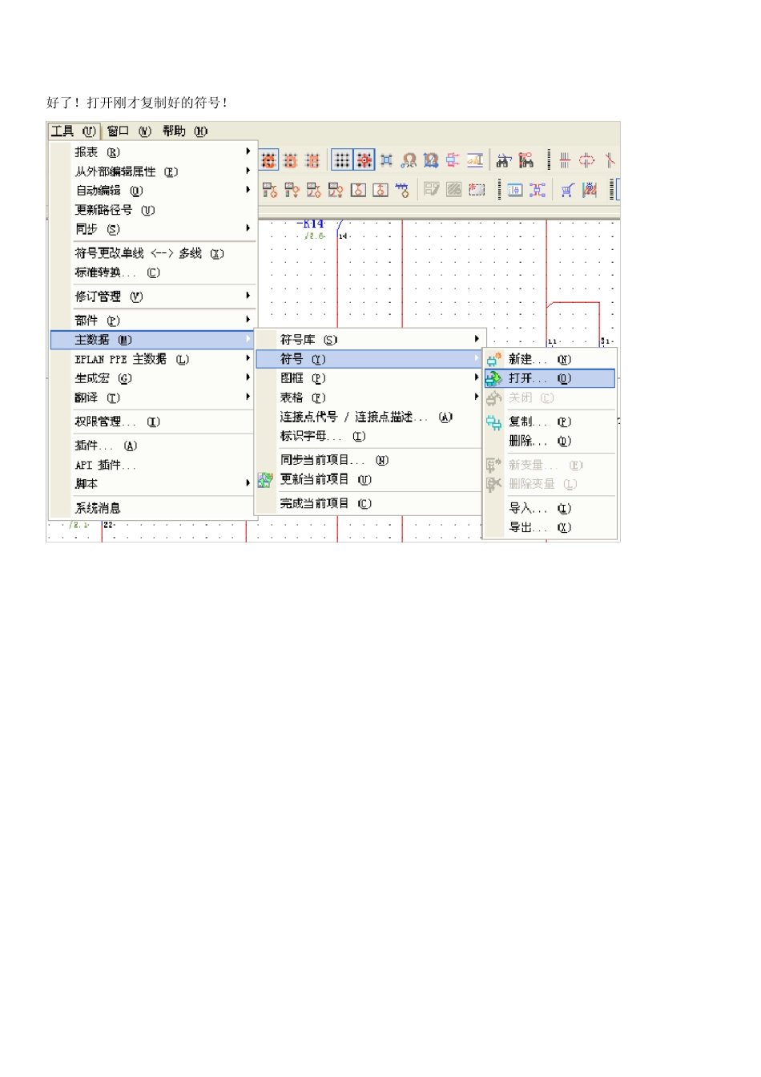Click first device-with-orange-circle icon in second toolbar row
The width and height of the screenshot is (761, 1077).
[x=270, y=190]
